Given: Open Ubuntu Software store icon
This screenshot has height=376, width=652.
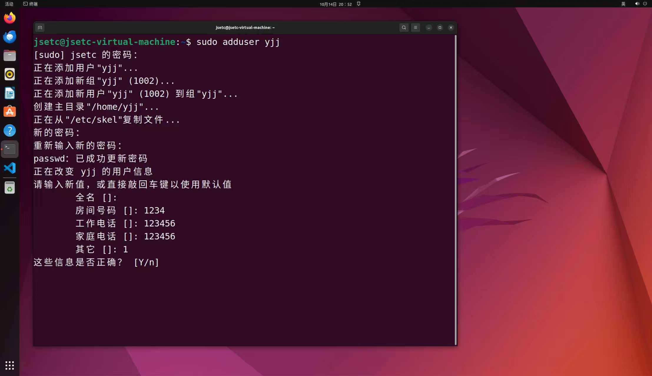Looking at the screenshot, I should [x=10, y=112].
